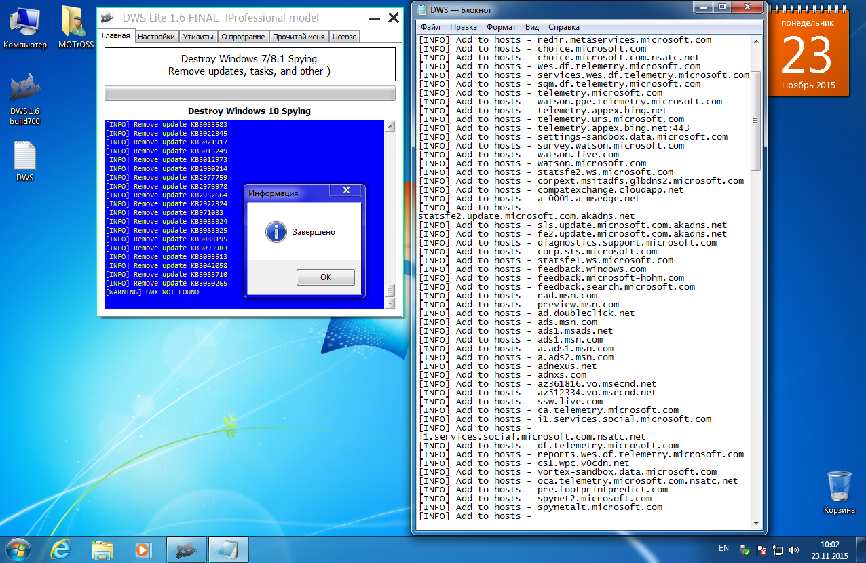The width and height of the screenshot is (866, 563).
Task: Switch to the Главная tab
Action: point(115,36)
